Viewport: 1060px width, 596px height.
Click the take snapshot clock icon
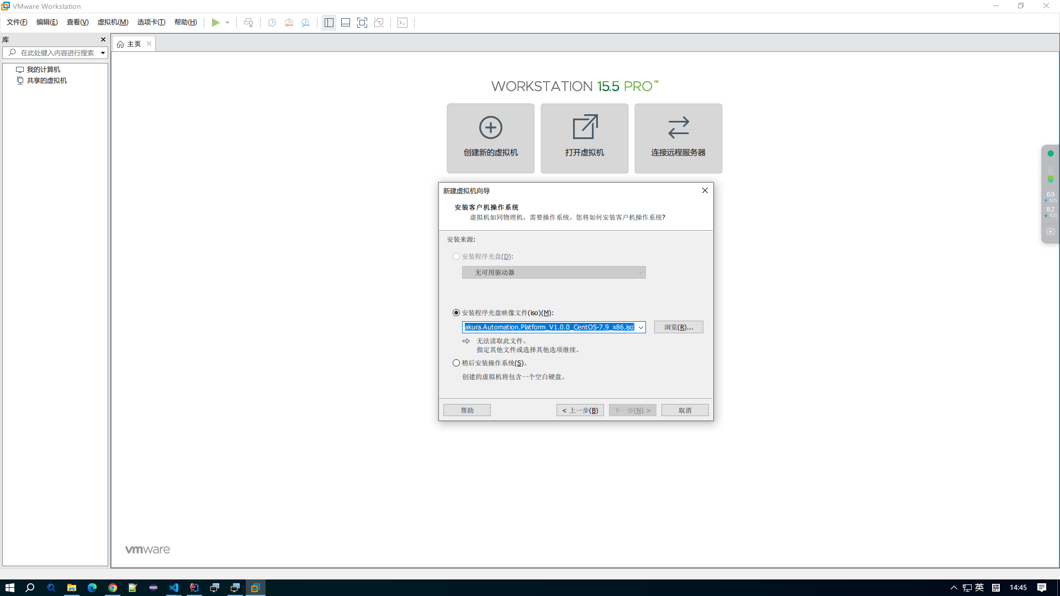272,23
